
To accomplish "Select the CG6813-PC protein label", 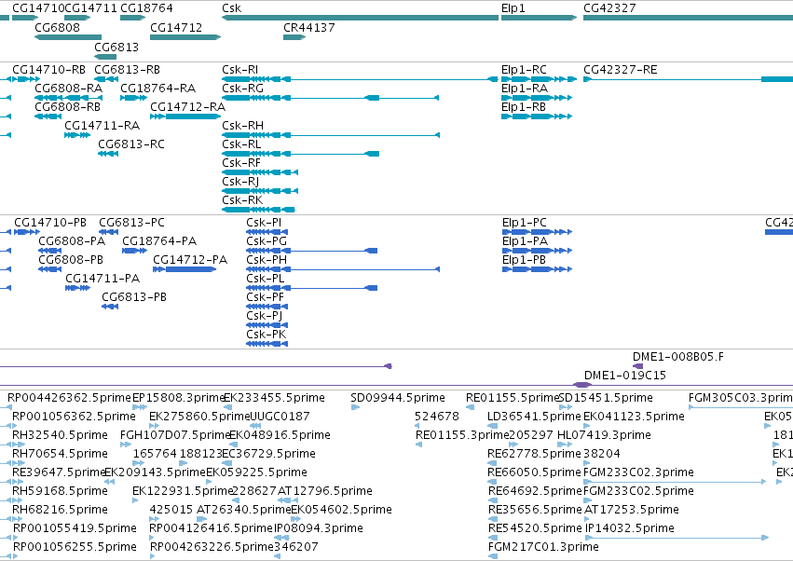I will (131, 223).
